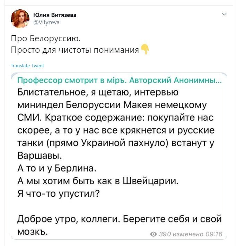This screenshot has height=246, width=237.
Task: Click the line 'Доброе утро, коллеги'
Action: pos(119,219)
